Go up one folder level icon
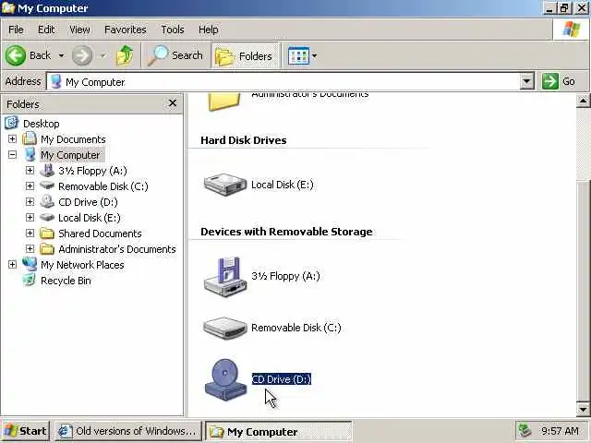The height and width of the screenshot is (443, 591). point(125,55)
